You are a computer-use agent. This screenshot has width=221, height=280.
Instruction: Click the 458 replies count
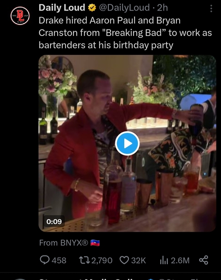(x=59, y=260)
